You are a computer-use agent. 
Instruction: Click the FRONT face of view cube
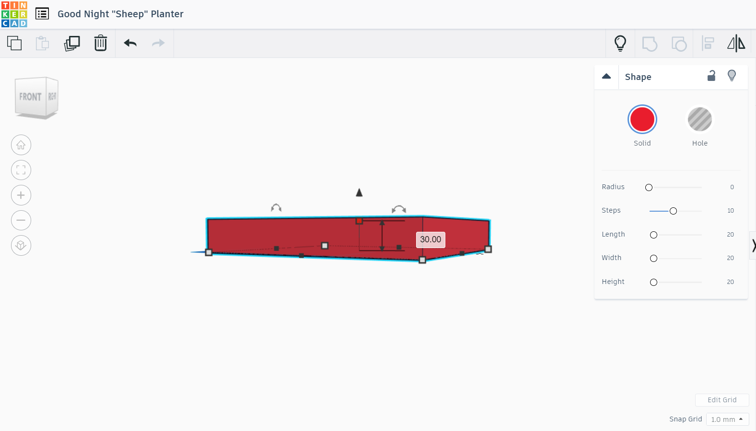pos(30,97)
